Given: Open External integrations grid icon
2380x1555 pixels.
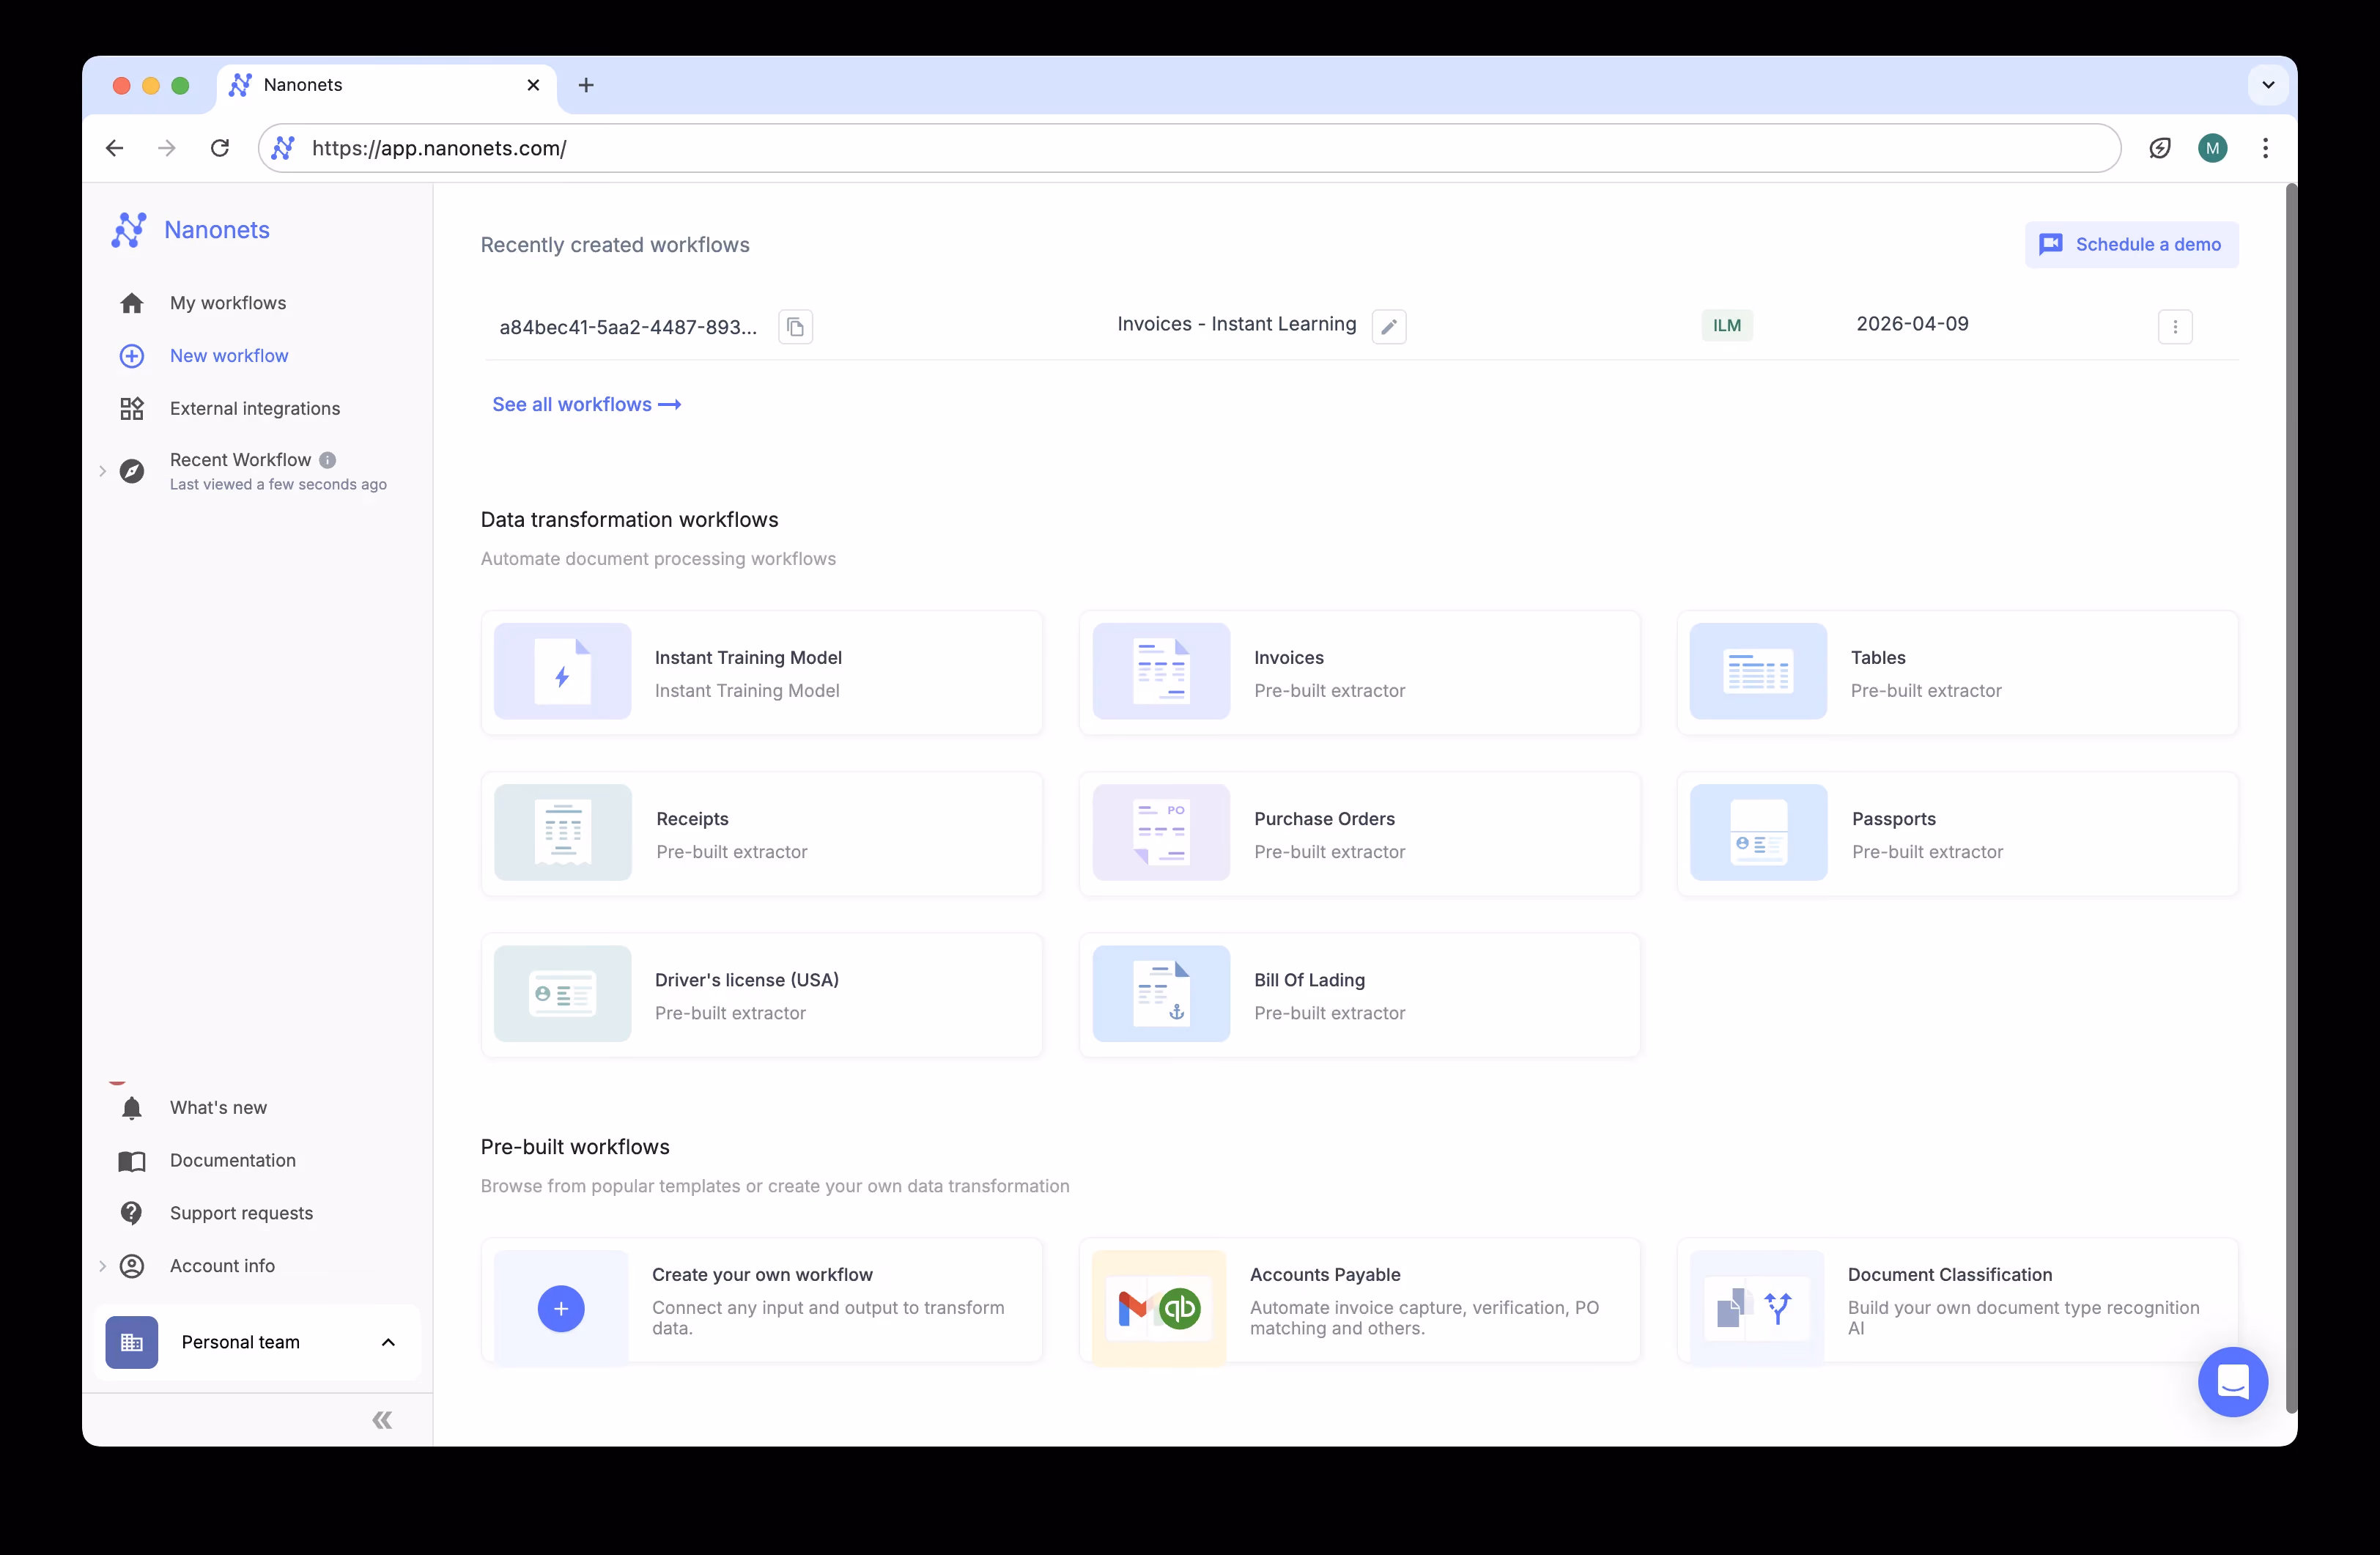Looking at the screenshot, I should 132,408.
